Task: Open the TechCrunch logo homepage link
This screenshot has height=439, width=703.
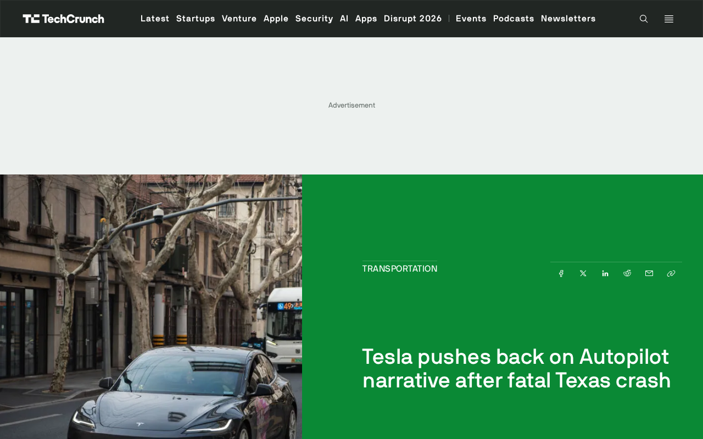Action: coord(63,19)
